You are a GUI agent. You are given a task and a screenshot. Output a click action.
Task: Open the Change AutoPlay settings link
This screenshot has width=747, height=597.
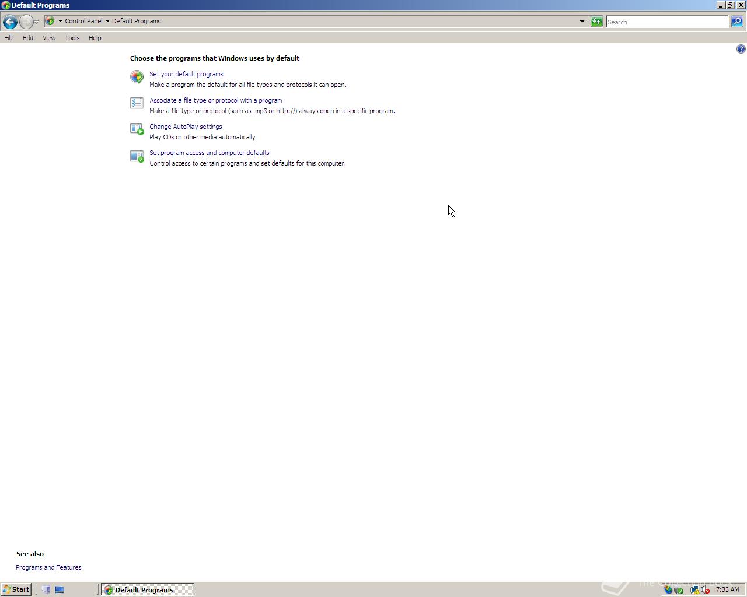[x=186, y=127]
